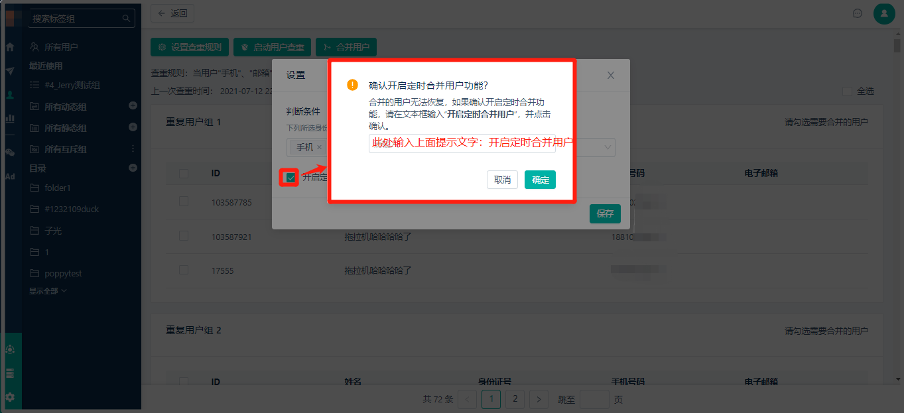Click the confirmation text input in the popup
This screenshot has width=904, height=413.
pyautogui.click(x=462, y=143)
